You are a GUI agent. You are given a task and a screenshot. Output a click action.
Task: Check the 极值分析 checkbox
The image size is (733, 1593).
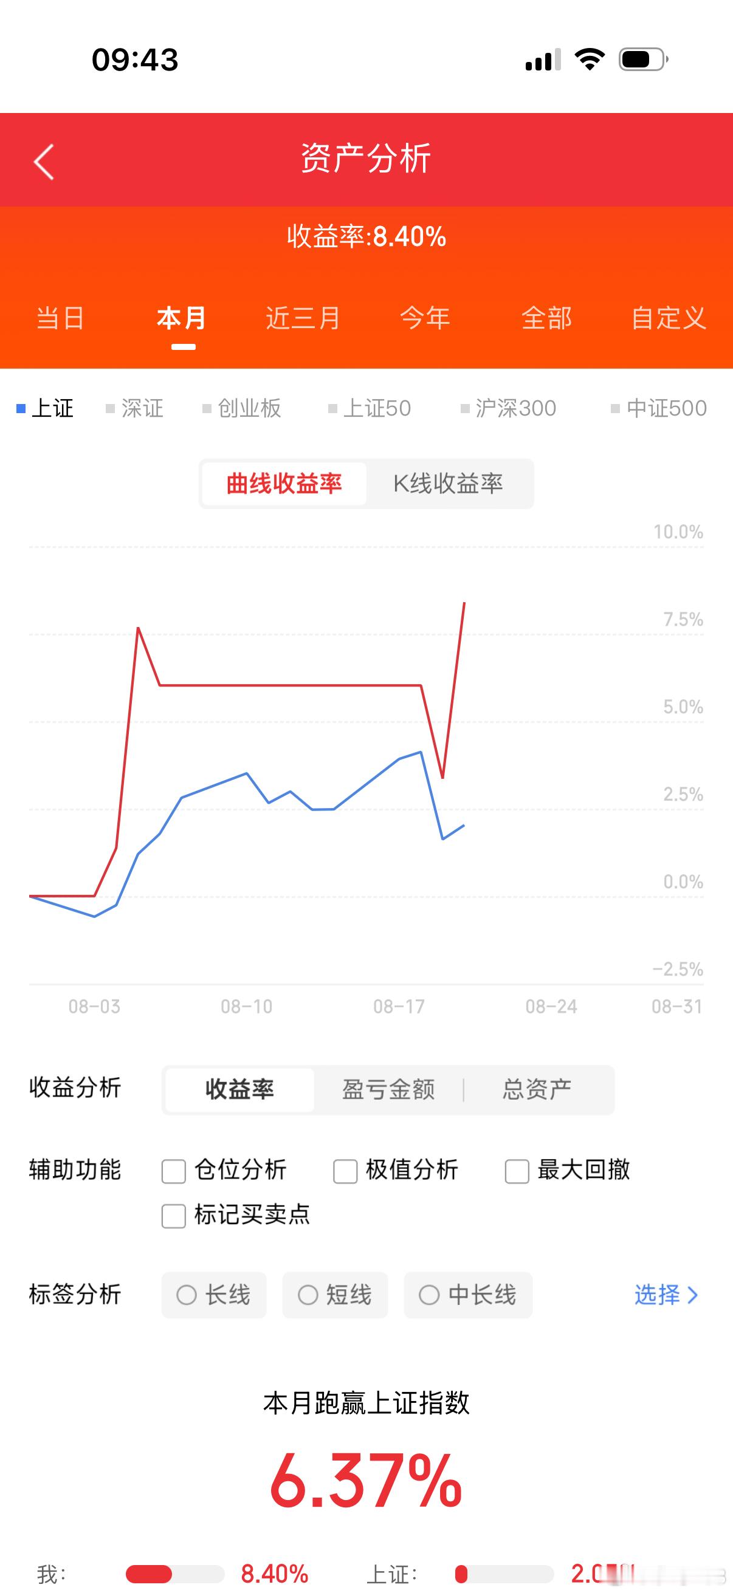345,1171
